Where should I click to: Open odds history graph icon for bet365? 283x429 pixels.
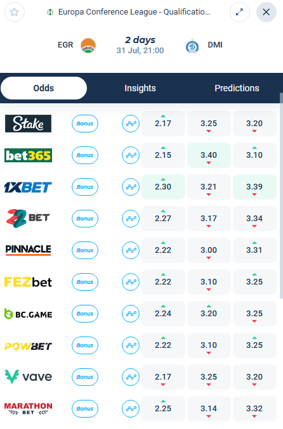[x=131, y=155]
